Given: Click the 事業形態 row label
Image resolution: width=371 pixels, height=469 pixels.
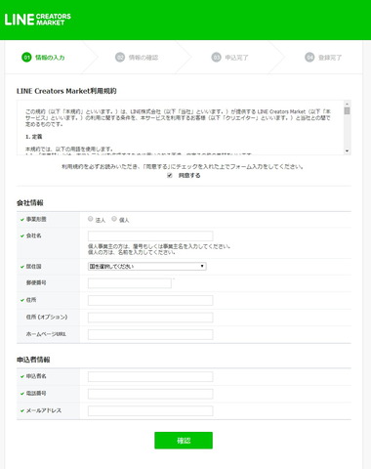Looking at the screenshot, I should [x=36, y=220].
